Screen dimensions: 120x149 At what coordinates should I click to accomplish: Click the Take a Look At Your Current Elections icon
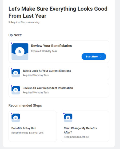pyautogui.click(x=16, y=73)
